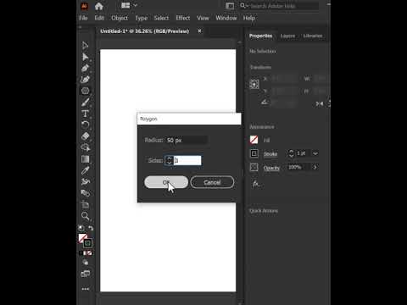Open the Select menu
Screen dimensions: 407x305
[161, 18]
